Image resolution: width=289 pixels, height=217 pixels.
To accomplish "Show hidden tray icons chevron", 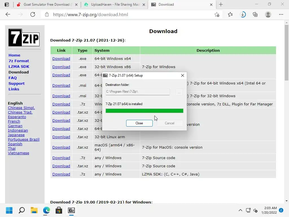I will coord(240,210).
